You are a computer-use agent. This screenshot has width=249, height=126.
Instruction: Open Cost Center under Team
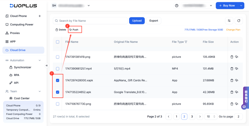tap(21, 98)
